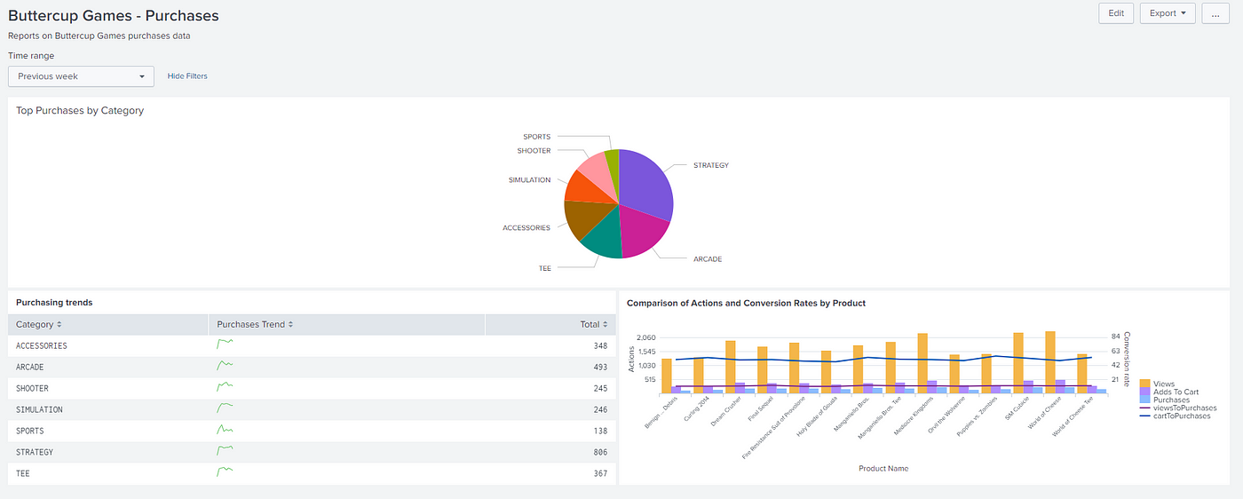Click the total value 493
The height and width of the screenshot is (499, 1243).
tap(601, 368)
